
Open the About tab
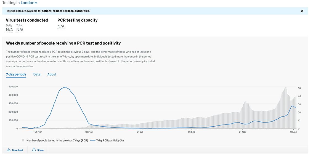[52, 74]
